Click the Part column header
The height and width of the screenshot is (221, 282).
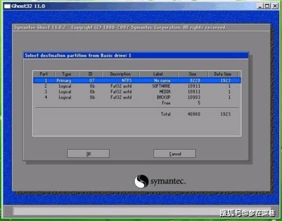point(44,74)
